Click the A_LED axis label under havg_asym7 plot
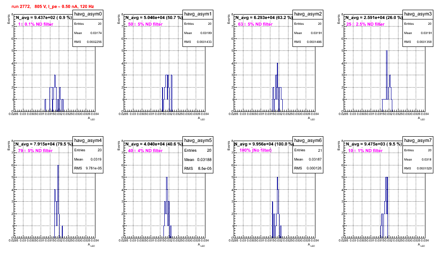The width and height of the screenshot is (440, 253). coord(421,245)
